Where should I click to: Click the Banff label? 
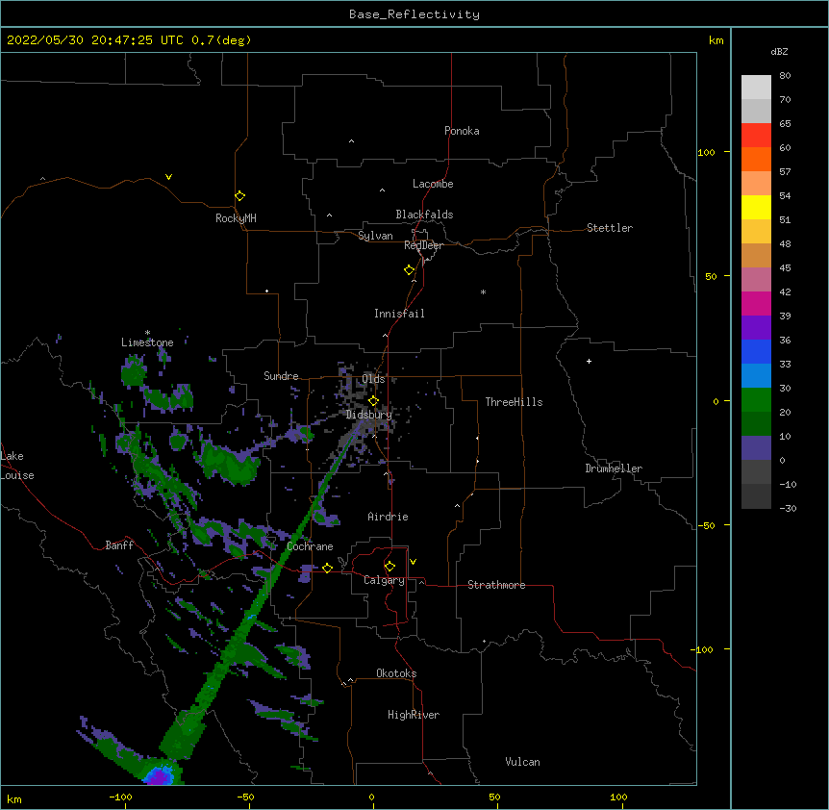pos(119,545)
